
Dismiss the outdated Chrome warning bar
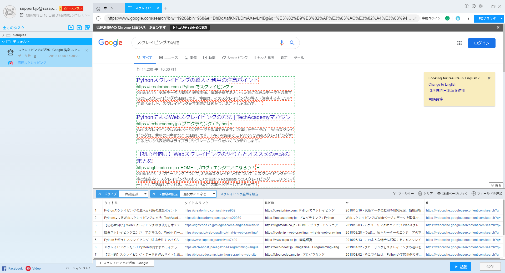tap(498, 27)
